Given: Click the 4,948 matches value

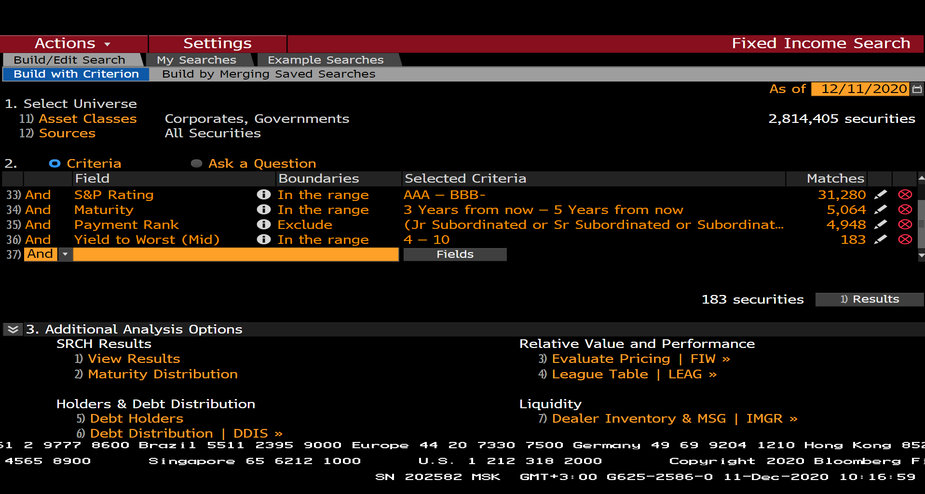Looking at the screenshot, I should tap(846, 225).
